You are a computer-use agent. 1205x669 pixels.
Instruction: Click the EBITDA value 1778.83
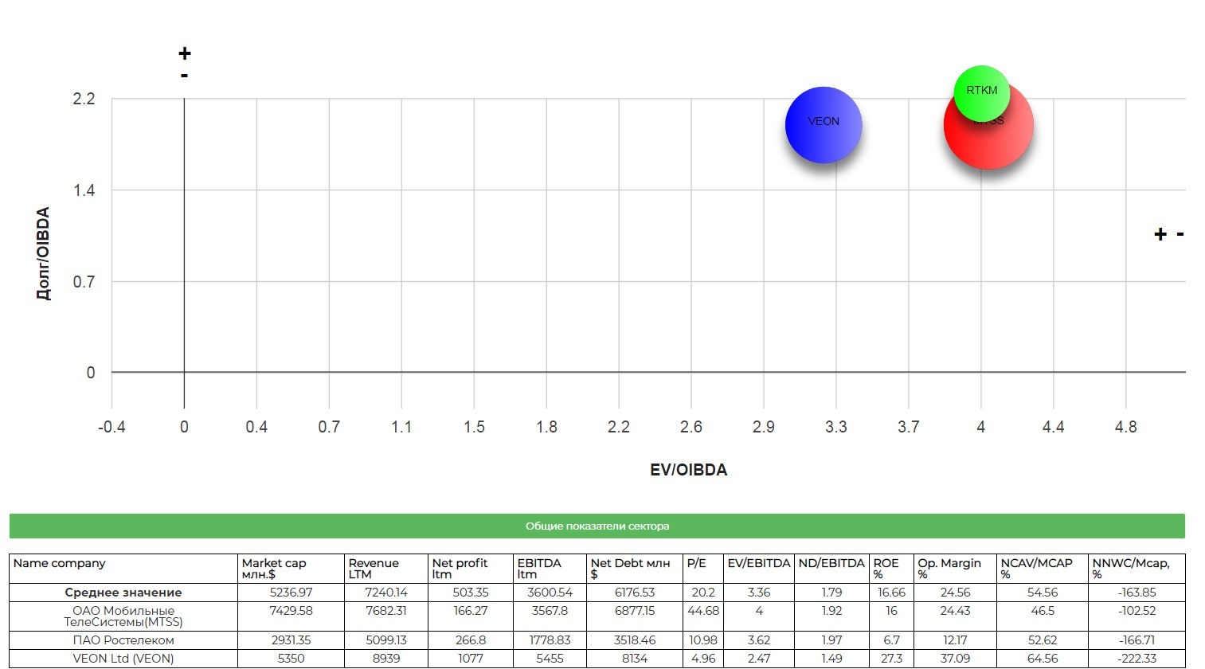[550, 640]
